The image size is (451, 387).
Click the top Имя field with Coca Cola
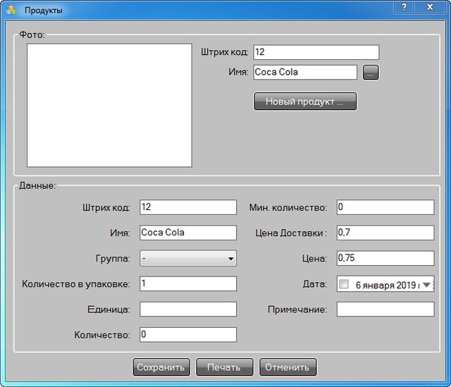point(305,72)
